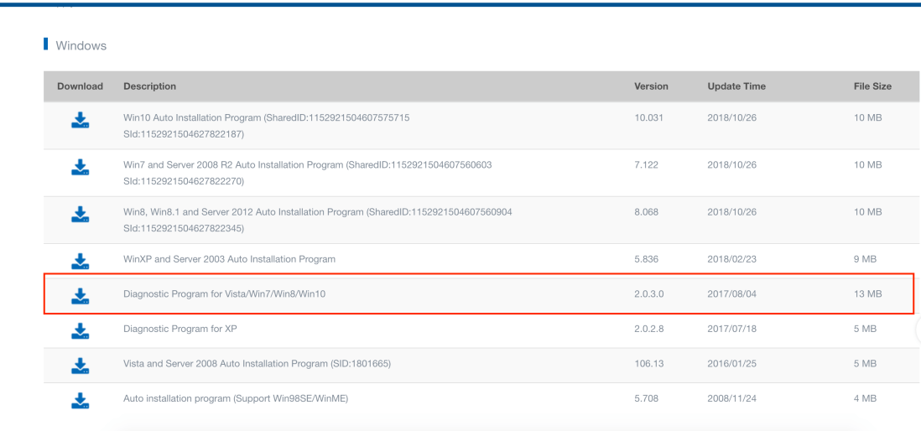
Task: Click the Update Time column header
Action: pos(736,86)
